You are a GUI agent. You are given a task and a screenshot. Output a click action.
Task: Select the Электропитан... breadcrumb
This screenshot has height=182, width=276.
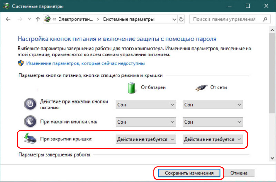click(76, 19)
